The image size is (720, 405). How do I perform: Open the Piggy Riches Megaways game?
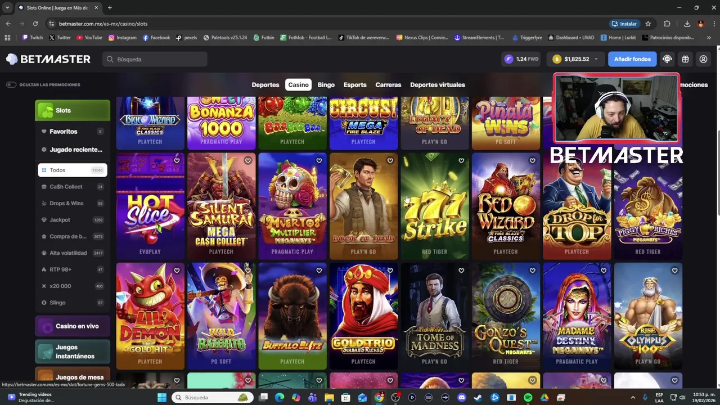tap(648, 206)
